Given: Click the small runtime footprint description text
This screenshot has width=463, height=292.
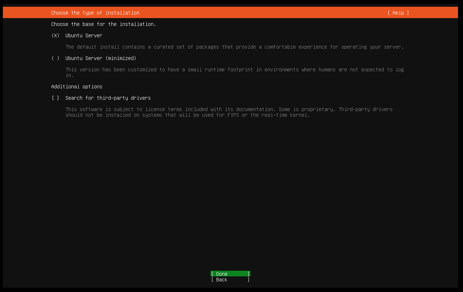Looking at the screenshot, I should pos(235,72).
